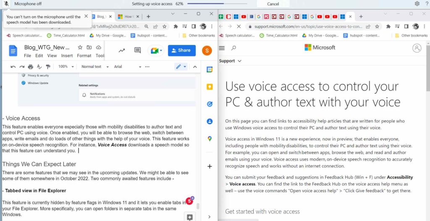The height and width of the screenshot is (221, 430).
Task: Click the Docs vertical scrollbar thumb
Action: [198, 206]
